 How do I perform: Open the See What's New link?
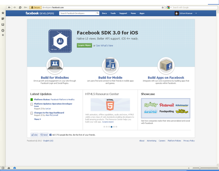click(104, 46)
